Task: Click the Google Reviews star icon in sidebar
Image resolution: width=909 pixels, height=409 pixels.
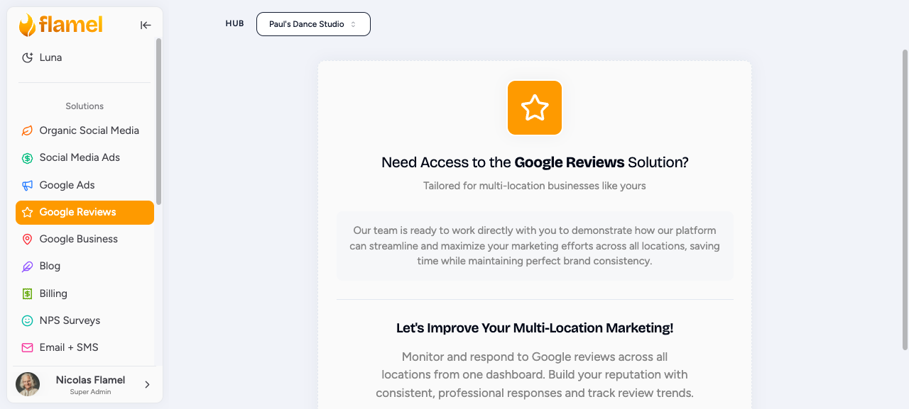Action: (28, 212)
